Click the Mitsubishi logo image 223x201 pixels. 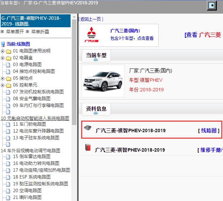91,35
